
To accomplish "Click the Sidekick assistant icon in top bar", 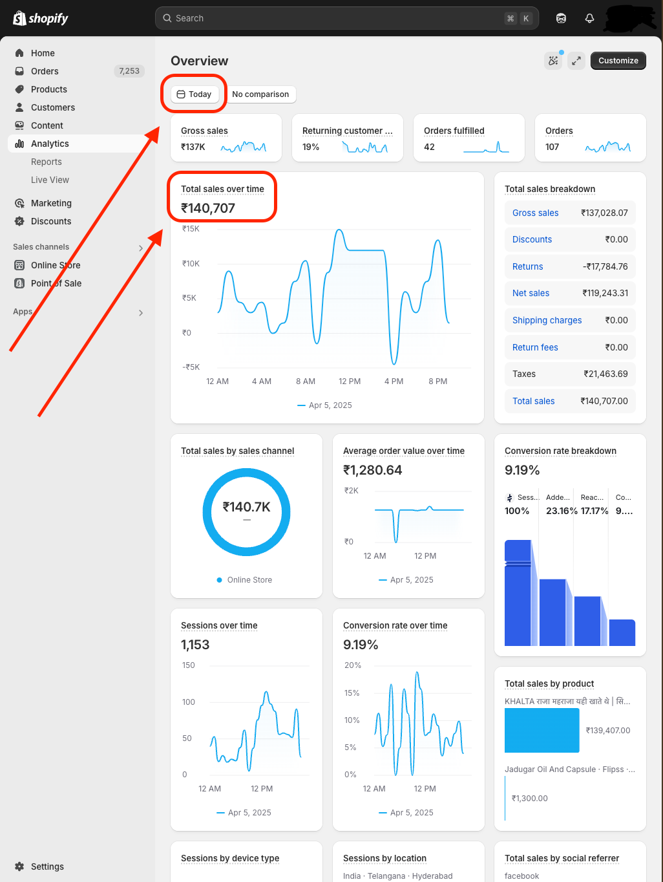I will [561, 18].
